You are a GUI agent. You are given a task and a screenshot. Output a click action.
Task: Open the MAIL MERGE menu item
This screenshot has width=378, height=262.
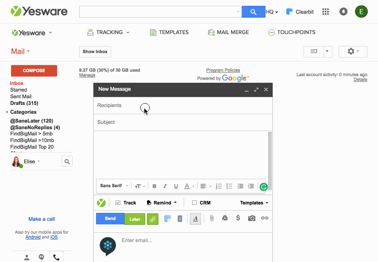coord(228,32)
